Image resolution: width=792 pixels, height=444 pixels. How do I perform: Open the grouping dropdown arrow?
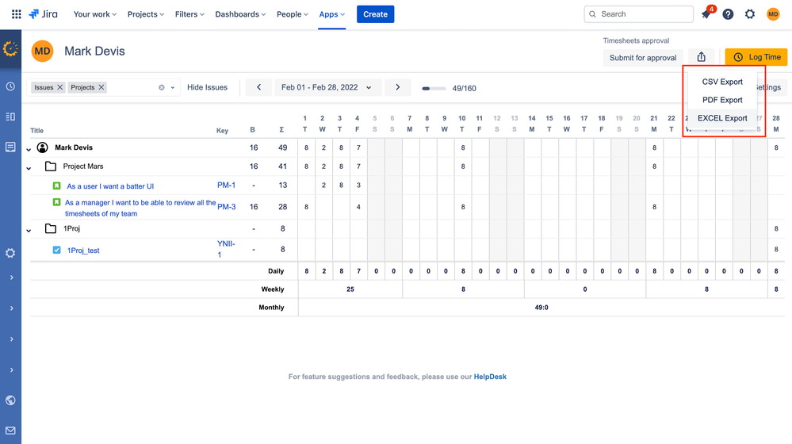[x=173, y=87]
